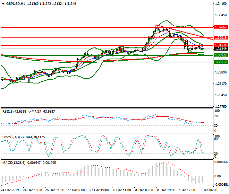Click the 26 Dec 11:00 time label
The image size is (229, 194).
pyautogui.click(x=54, y=190)
